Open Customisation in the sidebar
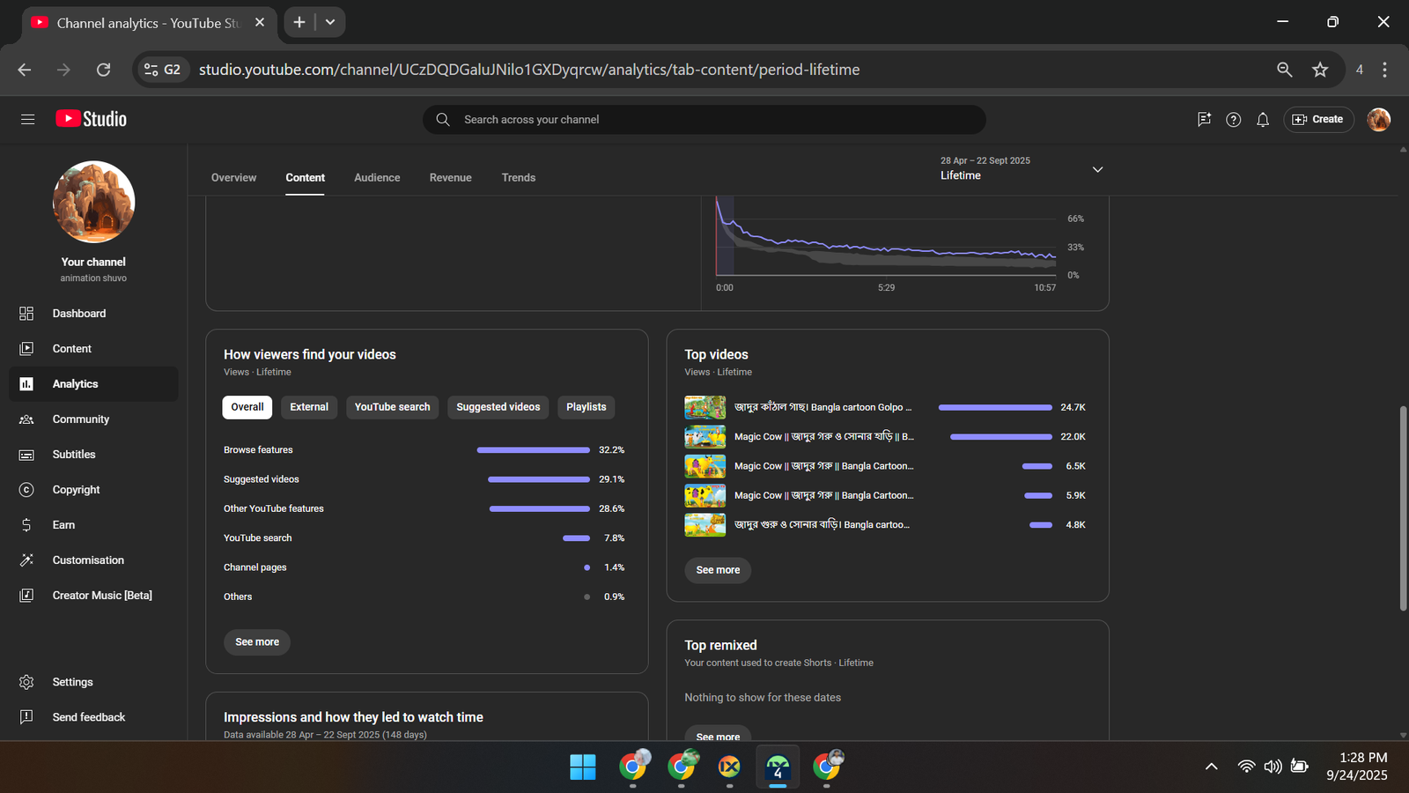The height and width of the screenshot is (793, 1409). click(88, 560)
